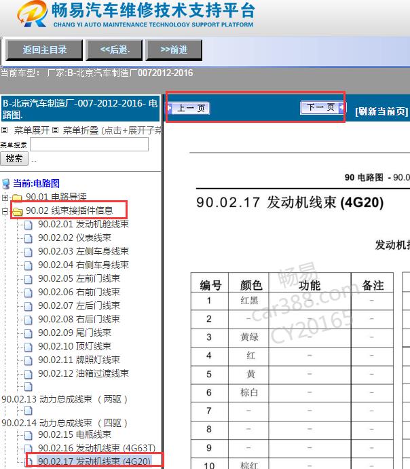Viewport: 410px width, 469px height.
Task: Open 90.02.03 左侧车身线束
Action: click(x=83, y=251)
